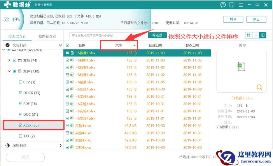Select the ~$股票.xlsx file name
The image size is (273, 166).
[x=84, y=82]
